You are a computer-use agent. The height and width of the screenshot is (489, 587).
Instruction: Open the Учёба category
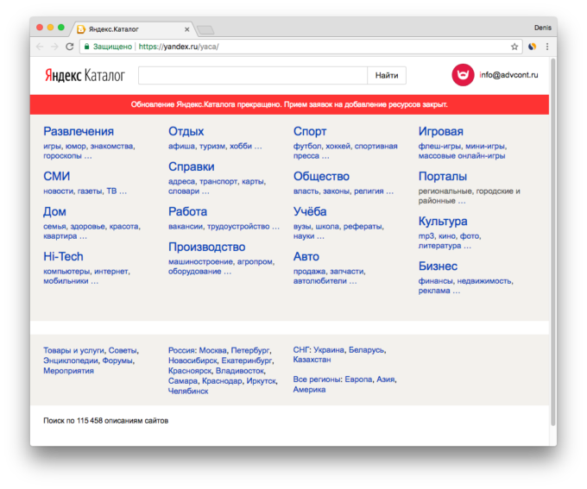310,211
